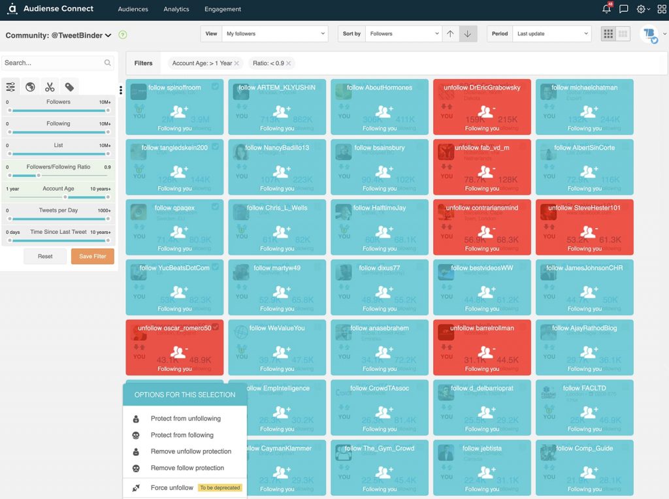Image resolution: width=669 pixels, height=499 pixels.
Task: Click the apps grid icon in header
Action: (661, 9)
